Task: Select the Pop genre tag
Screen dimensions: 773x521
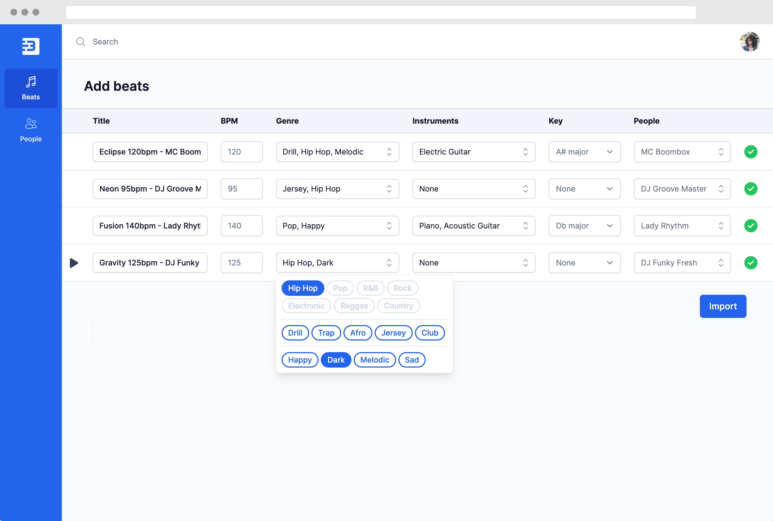Action: tap(340, 288)
